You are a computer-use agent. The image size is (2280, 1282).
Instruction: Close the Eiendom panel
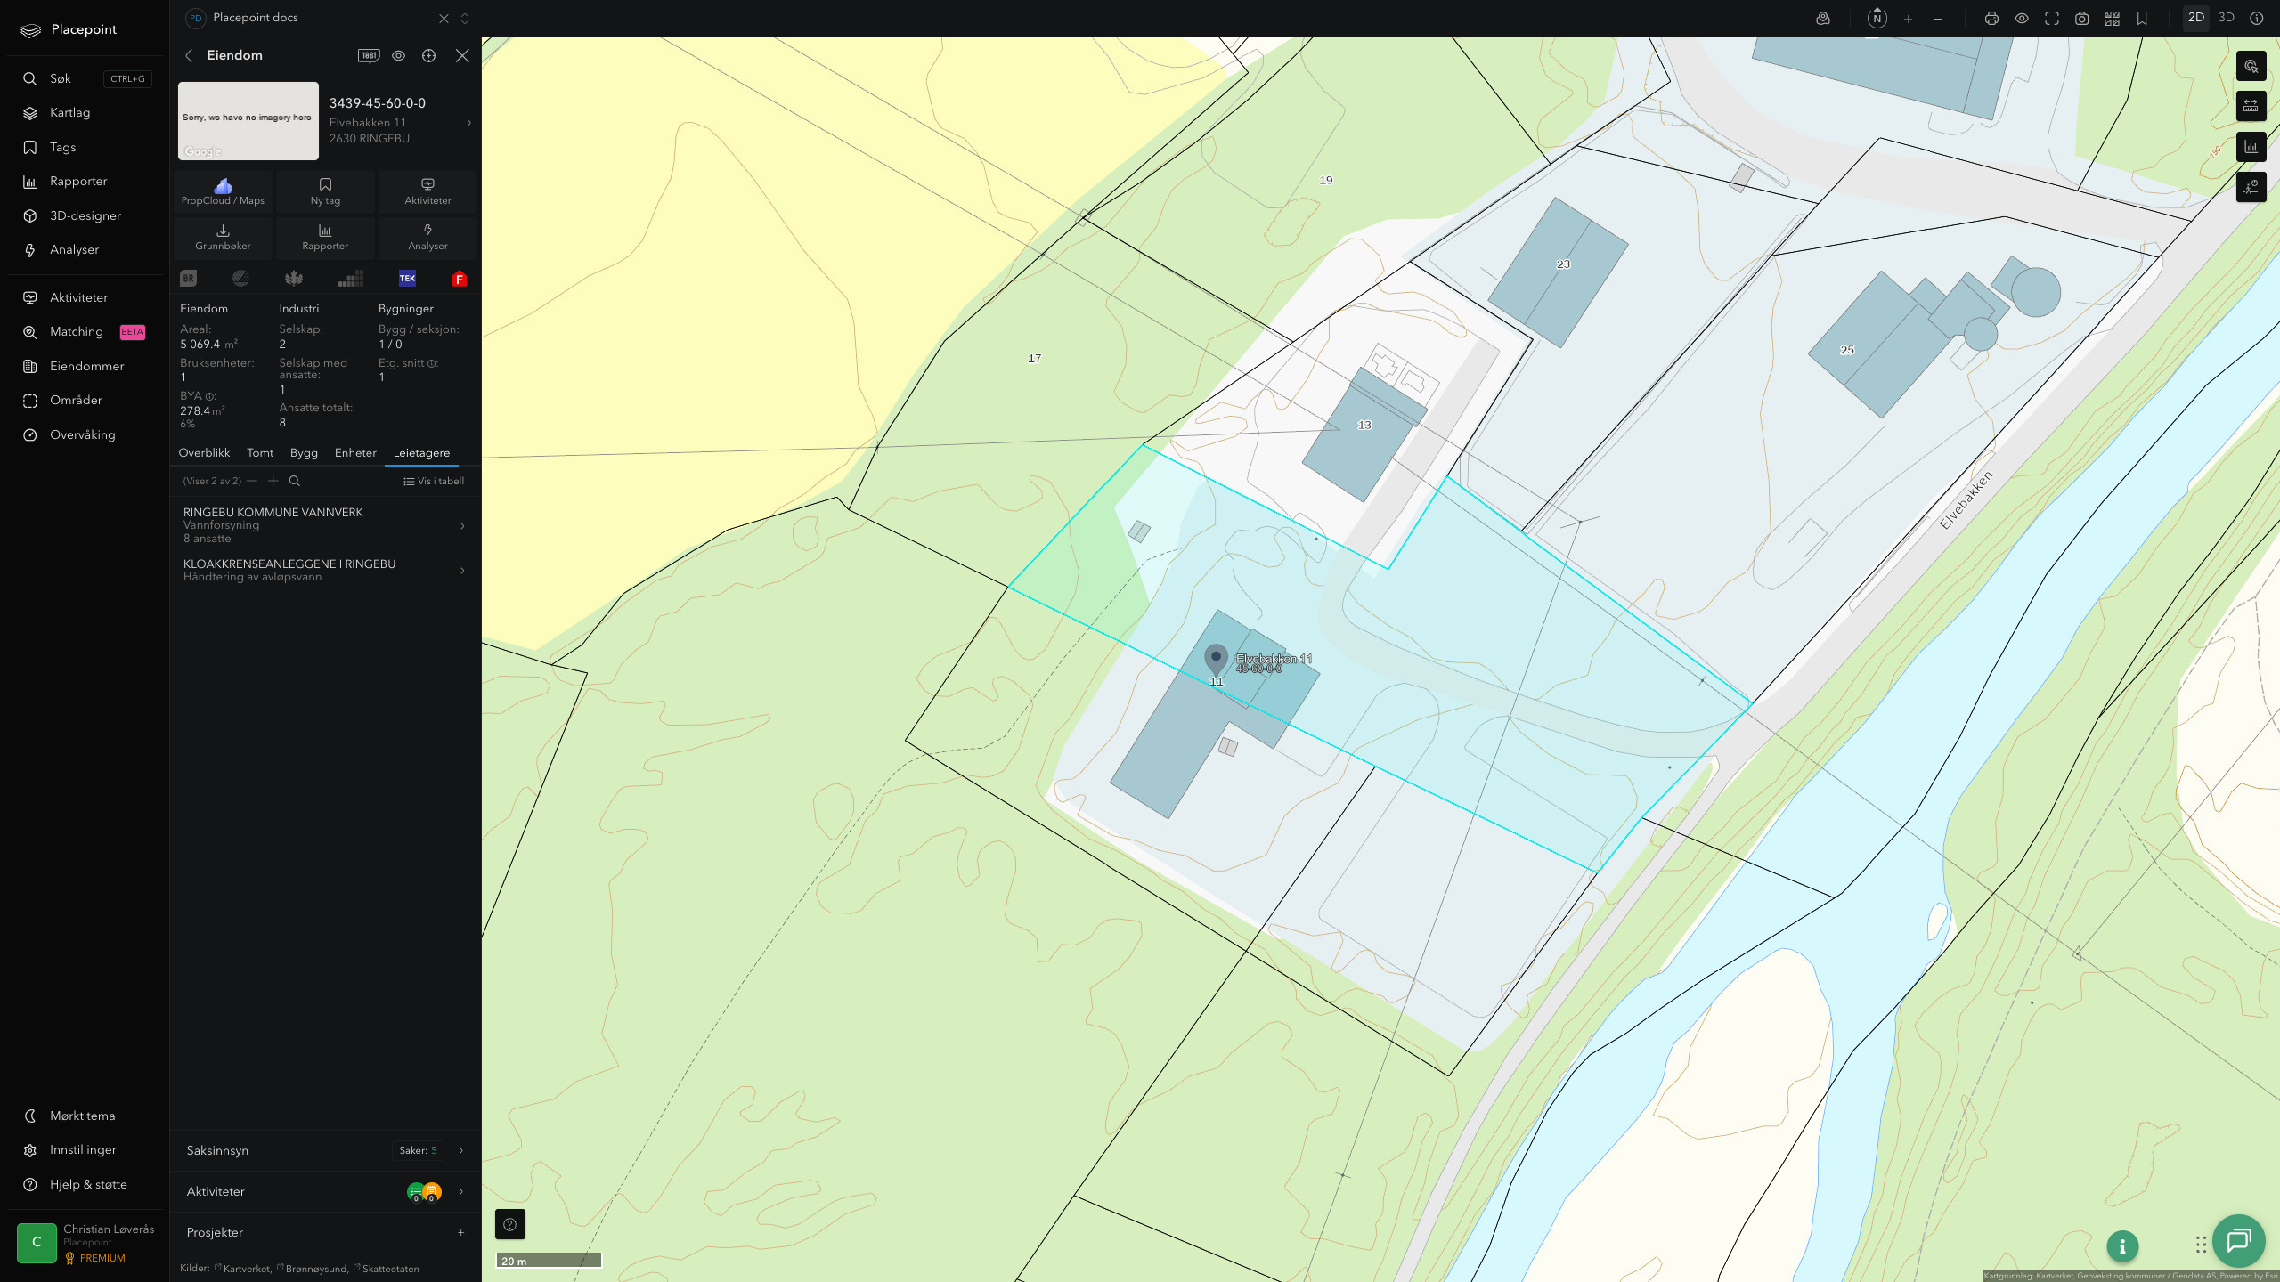(x=462, y=55)
